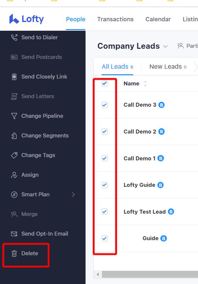Uncheck the Lofty Guide checkbox
Viewport: 198px width, 284px height.
(x=105, y=185)
